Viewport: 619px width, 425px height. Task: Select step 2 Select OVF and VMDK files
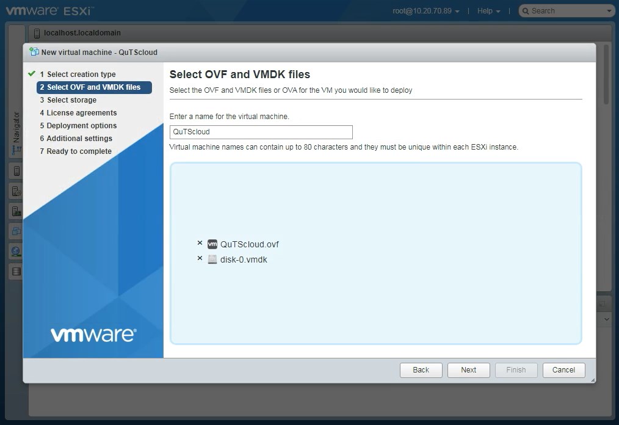coord(94,87)
